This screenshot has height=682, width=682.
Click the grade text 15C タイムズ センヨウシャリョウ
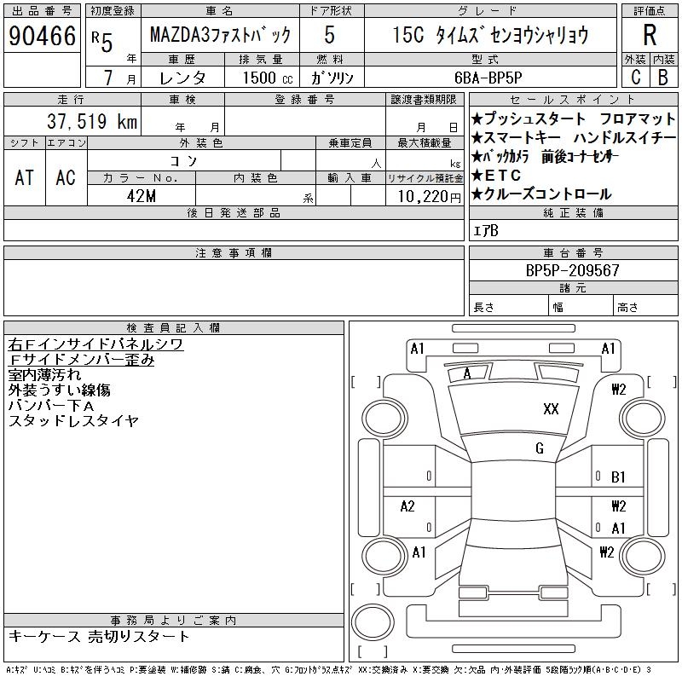[490, 35]
